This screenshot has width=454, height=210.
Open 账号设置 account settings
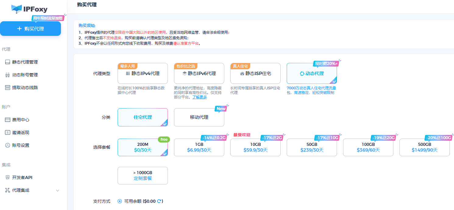pos(20,145)
